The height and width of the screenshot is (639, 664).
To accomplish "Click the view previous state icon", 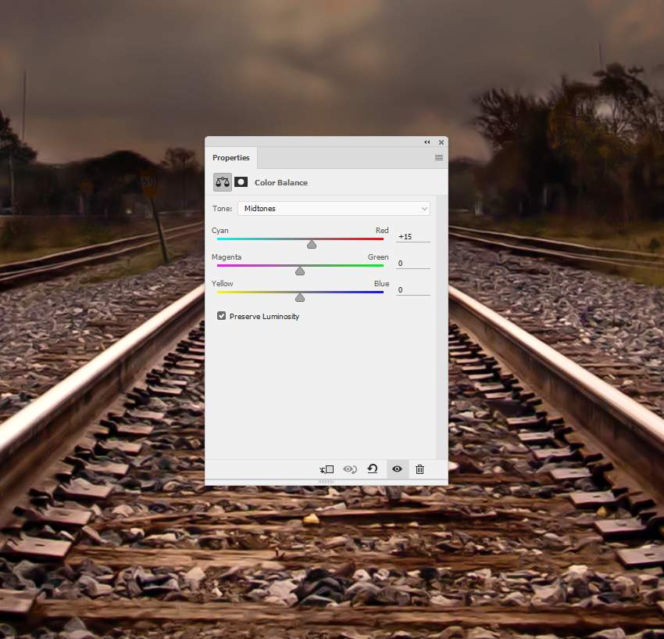I will (x=350, y=469).
